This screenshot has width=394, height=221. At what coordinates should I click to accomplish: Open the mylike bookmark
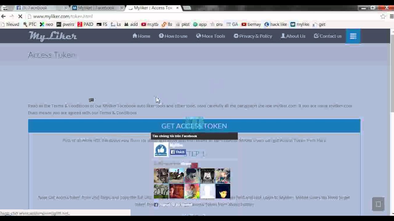[x=300, y=24]
